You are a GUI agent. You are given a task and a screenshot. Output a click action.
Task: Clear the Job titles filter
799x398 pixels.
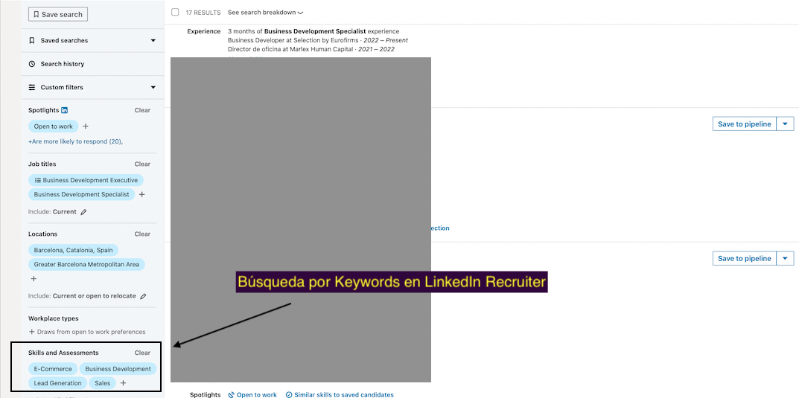(x=143, y=164)
